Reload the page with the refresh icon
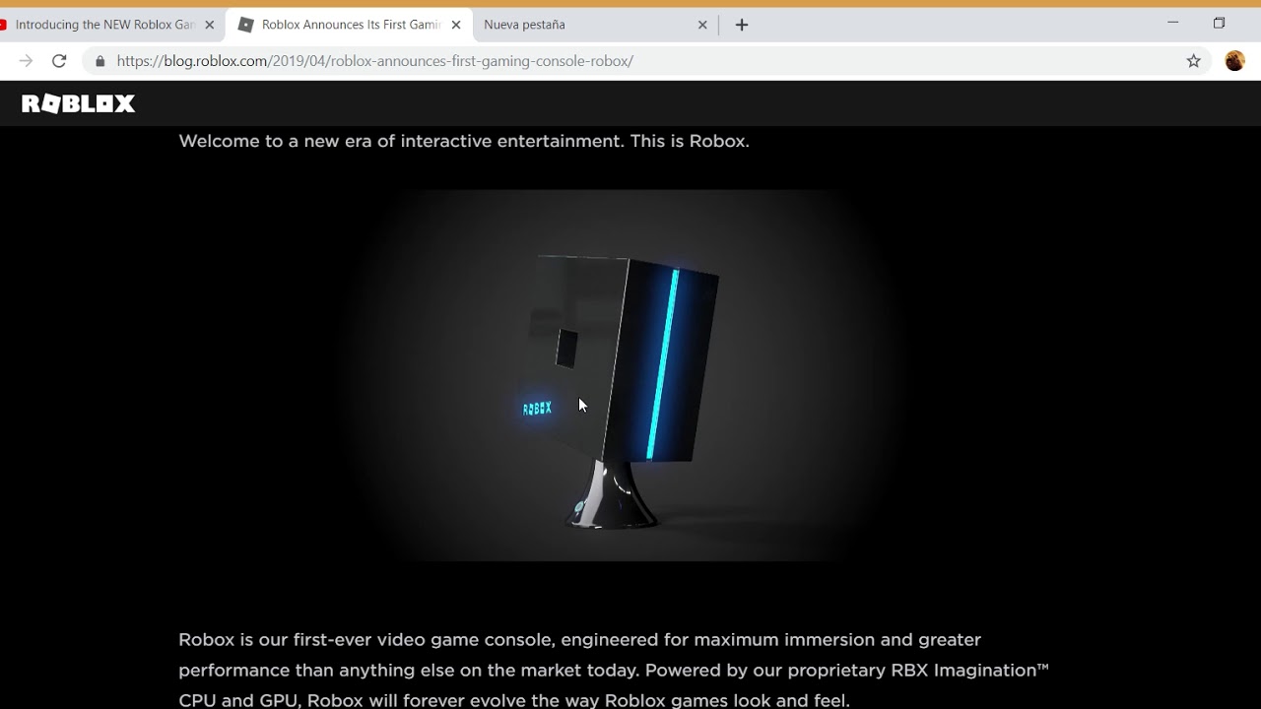This screenshot has height=709, width=1261. point(59,61)
